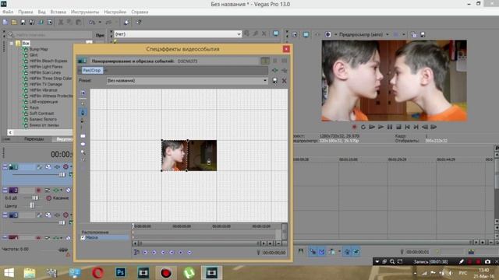Click copy snapshot to clipboard icon
Viewport: 499px width, 280px height.
[x=414, y=34]
